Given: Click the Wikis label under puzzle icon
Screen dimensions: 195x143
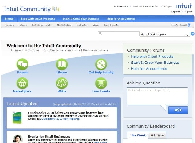Looking at the screenshot, I should tap(62, 91).
